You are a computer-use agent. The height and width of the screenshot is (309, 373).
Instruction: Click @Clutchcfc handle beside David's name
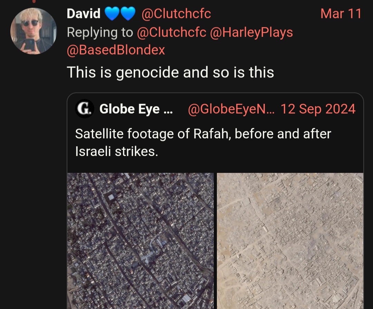(x=176, y=14)
